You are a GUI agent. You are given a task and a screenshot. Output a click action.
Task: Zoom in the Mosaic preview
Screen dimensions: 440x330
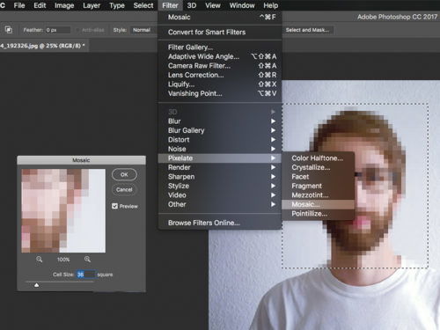pos(87,260)
